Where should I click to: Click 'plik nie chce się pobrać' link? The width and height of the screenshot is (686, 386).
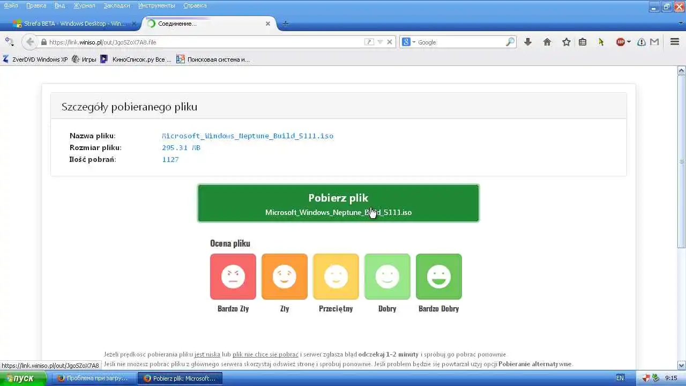[x=265, y=354]
